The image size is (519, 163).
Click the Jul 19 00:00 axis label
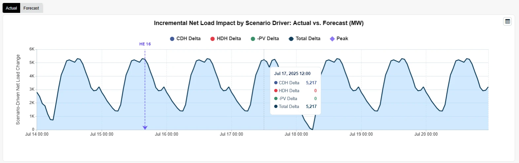(361, 134)
